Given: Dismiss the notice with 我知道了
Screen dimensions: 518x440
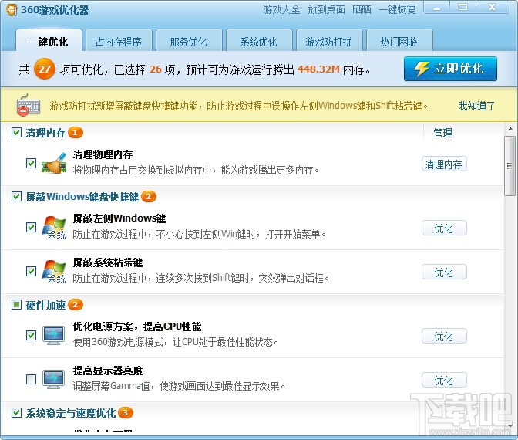Looking at the screenshot, I should 476,106.
